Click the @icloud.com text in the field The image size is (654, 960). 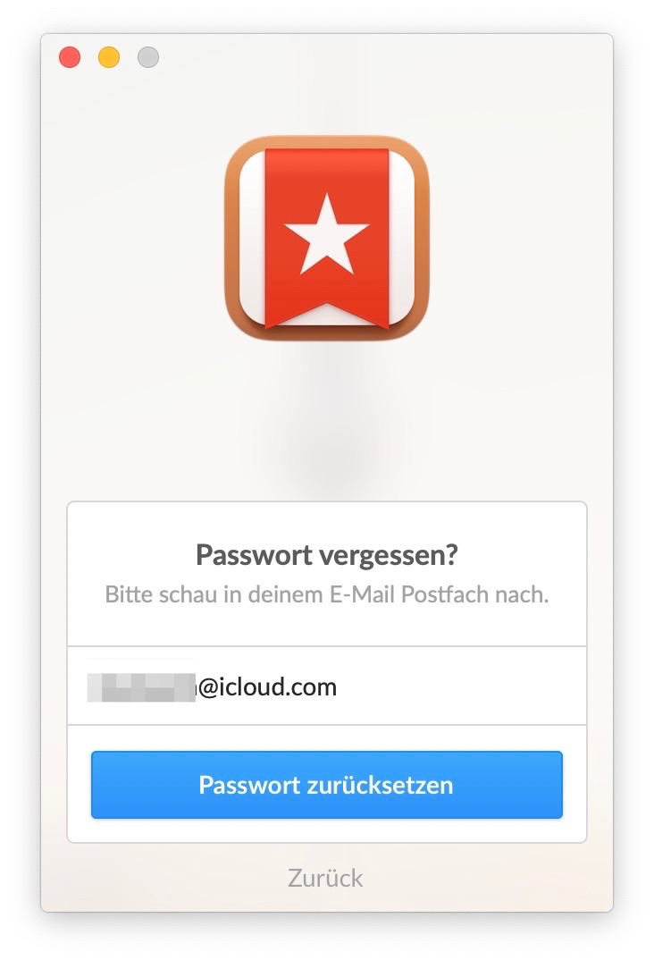pos(267,687)
